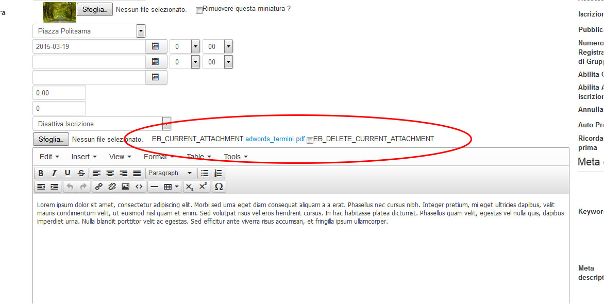Open the Tools menu in the editor
This screenshot has height=304, width=604.
point(236,157)
